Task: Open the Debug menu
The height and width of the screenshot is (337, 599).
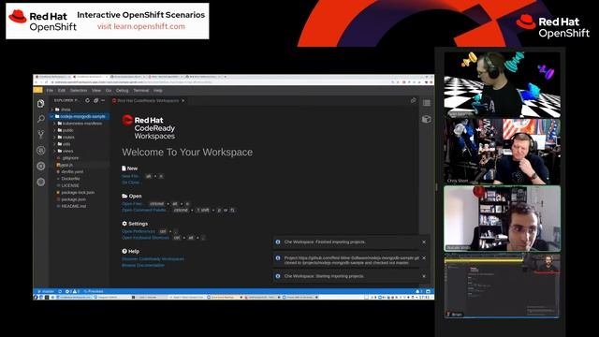Action: click(123, 91)
